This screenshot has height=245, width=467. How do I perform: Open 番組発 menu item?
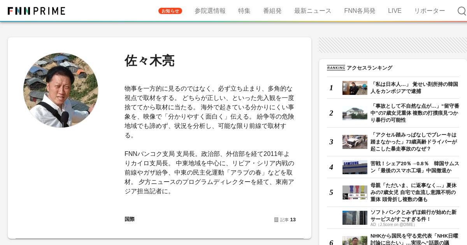tap(272, 11)
